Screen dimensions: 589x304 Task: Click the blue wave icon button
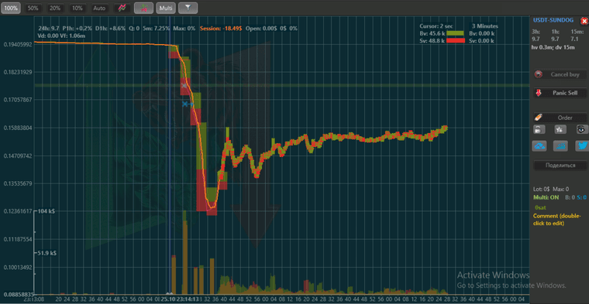pyautogui.click(x=561, y=146)
